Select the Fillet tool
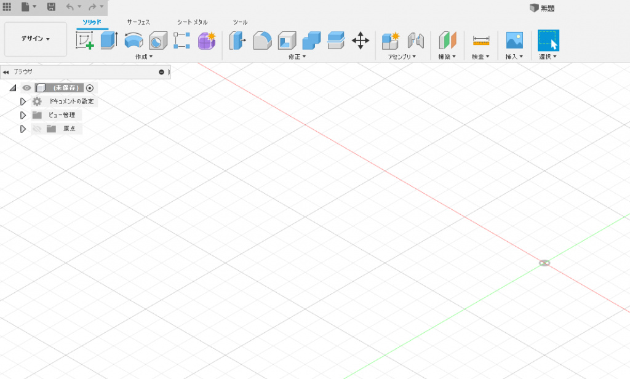The height and width of the screenshot is (379, 630). click(x=262, y=41)
